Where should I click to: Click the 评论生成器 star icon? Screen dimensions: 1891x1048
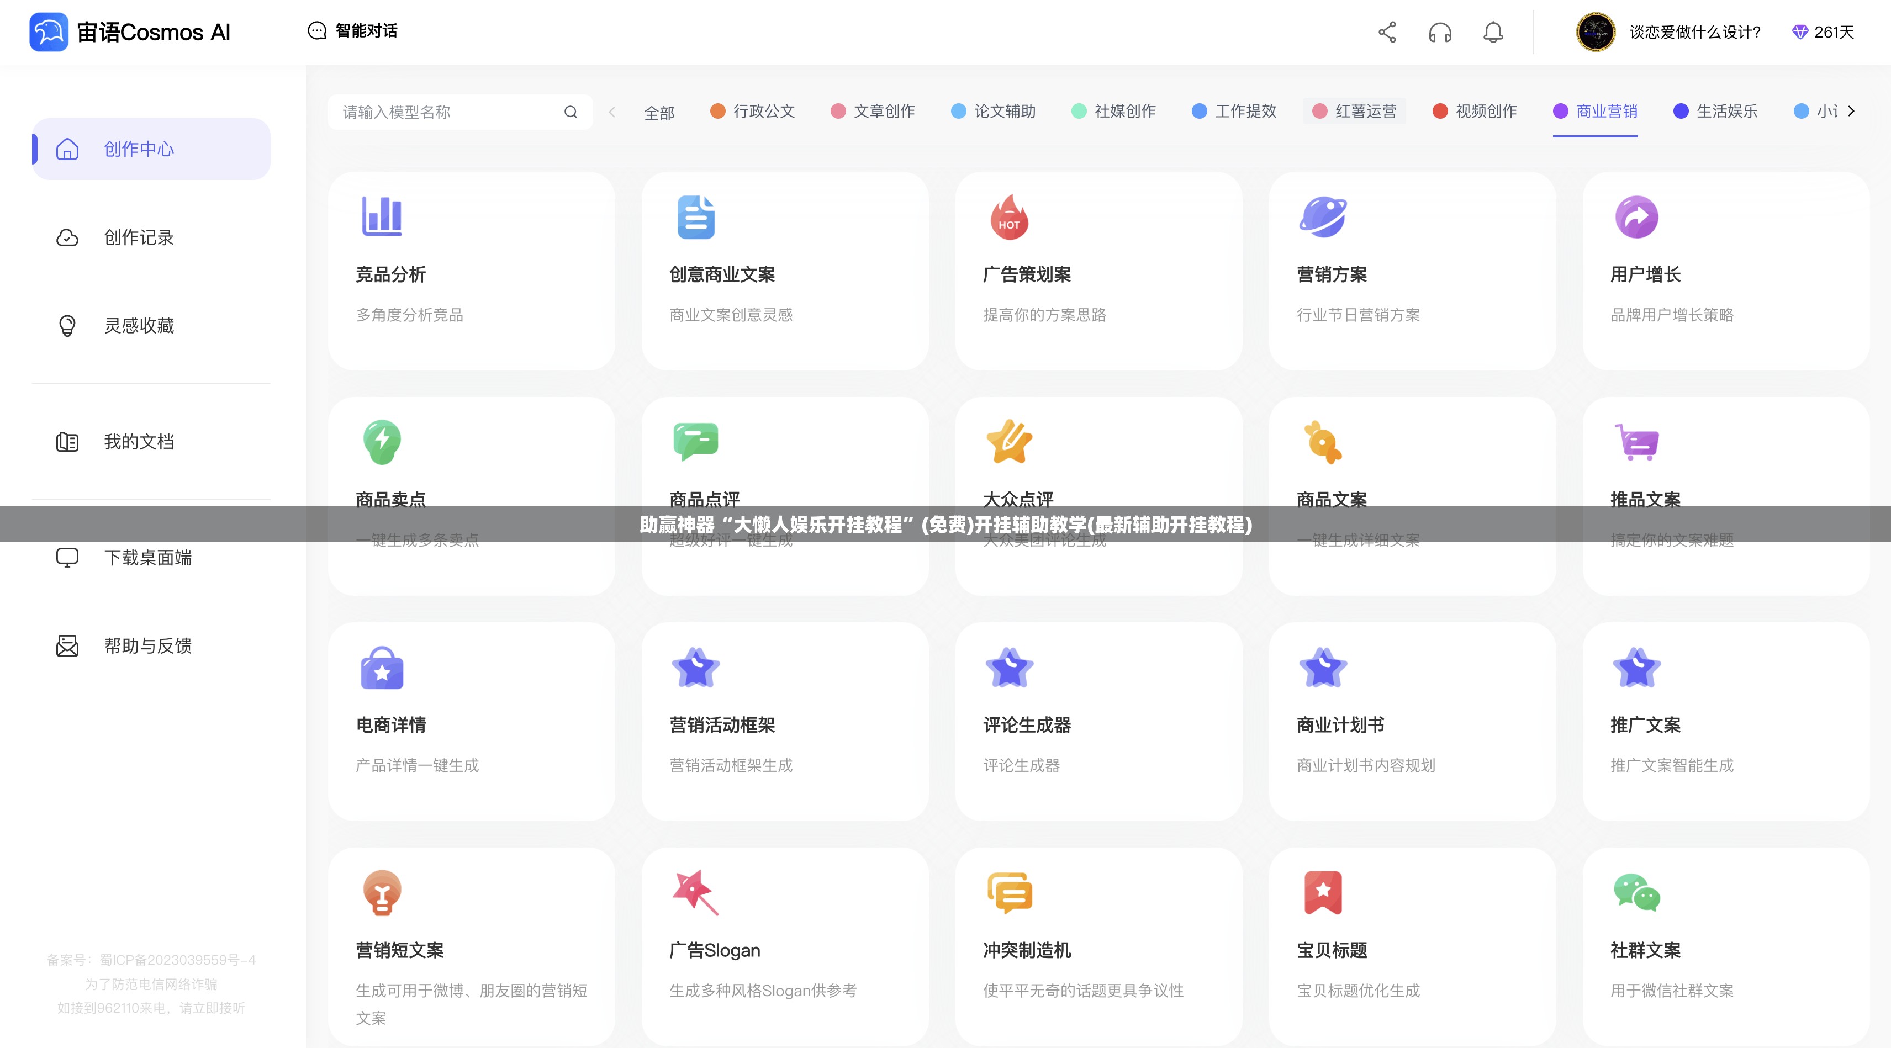pyautogui.click(x=1010, y=667)
